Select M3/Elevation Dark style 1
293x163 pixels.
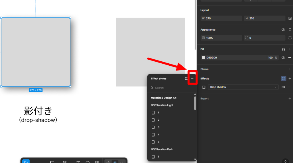click(172, 157)
